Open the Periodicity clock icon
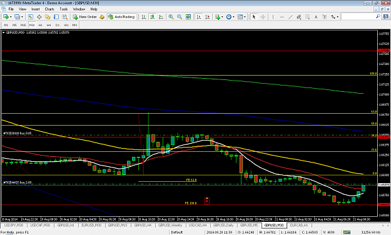Image resolution: width=391 pixels, height=235 pixels. pyautogui.click(x=229, y=17)
